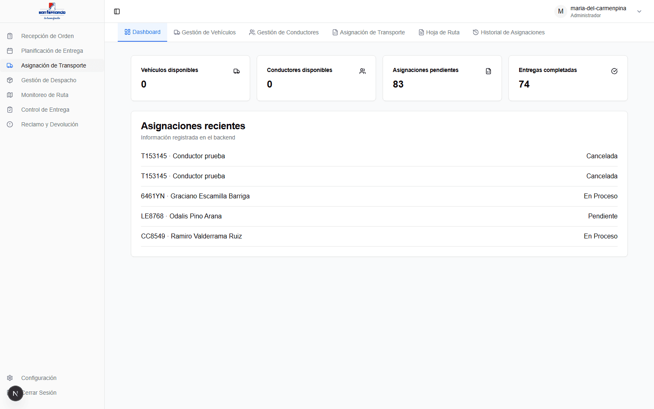This screenshot has width=654, height=409.
Task: Click the maria-del-carmenpina username
Action: [x=598, y=8]
